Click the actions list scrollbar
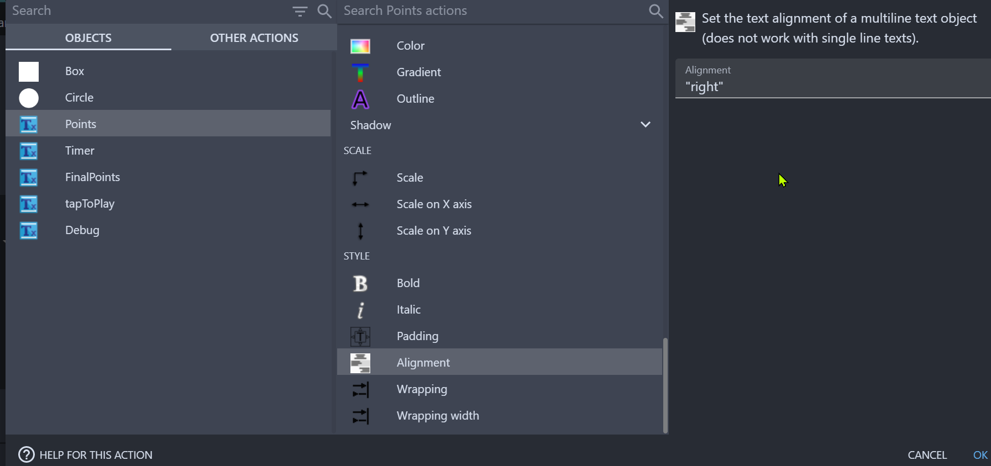991x466 pixels. click(665, 385)
